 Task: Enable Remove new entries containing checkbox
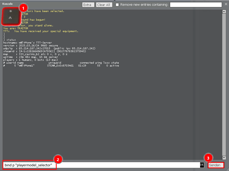(117, 5)
